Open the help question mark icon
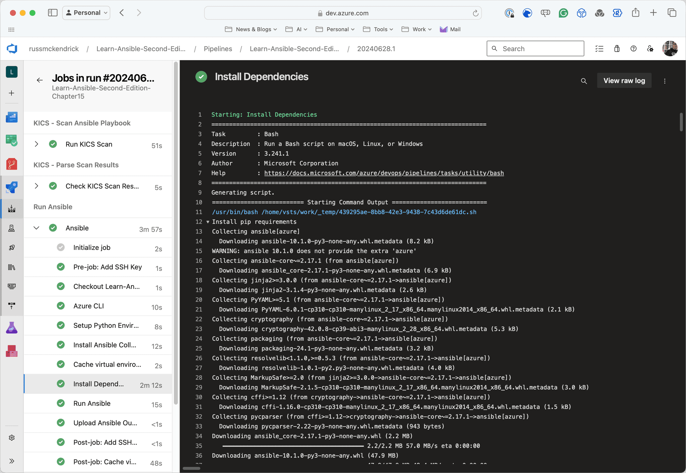The height and width of the screenshot is (473, 686). (x=633, y=49)
